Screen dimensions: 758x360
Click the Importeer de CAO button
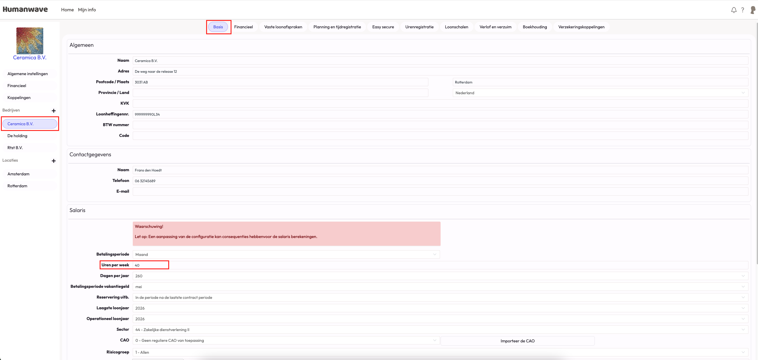[x=517, y=341]
